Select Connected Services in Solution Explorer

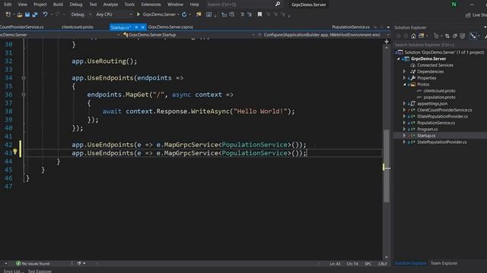click(x=434, y=65)
